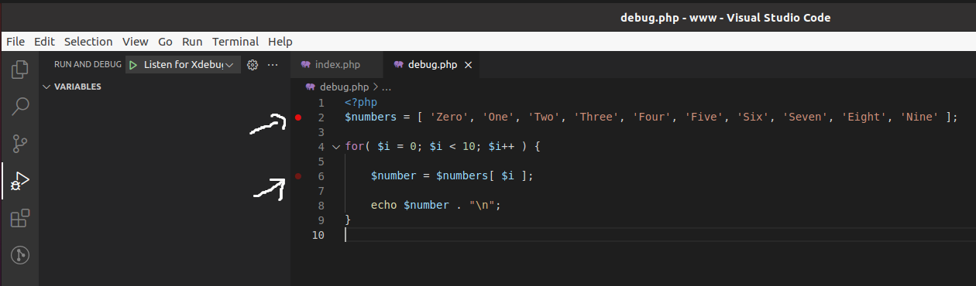Viewport: 976px width, 286px height.
Task: Click RUN AND DEBUG panel title
Action: (x=88, y=65)
